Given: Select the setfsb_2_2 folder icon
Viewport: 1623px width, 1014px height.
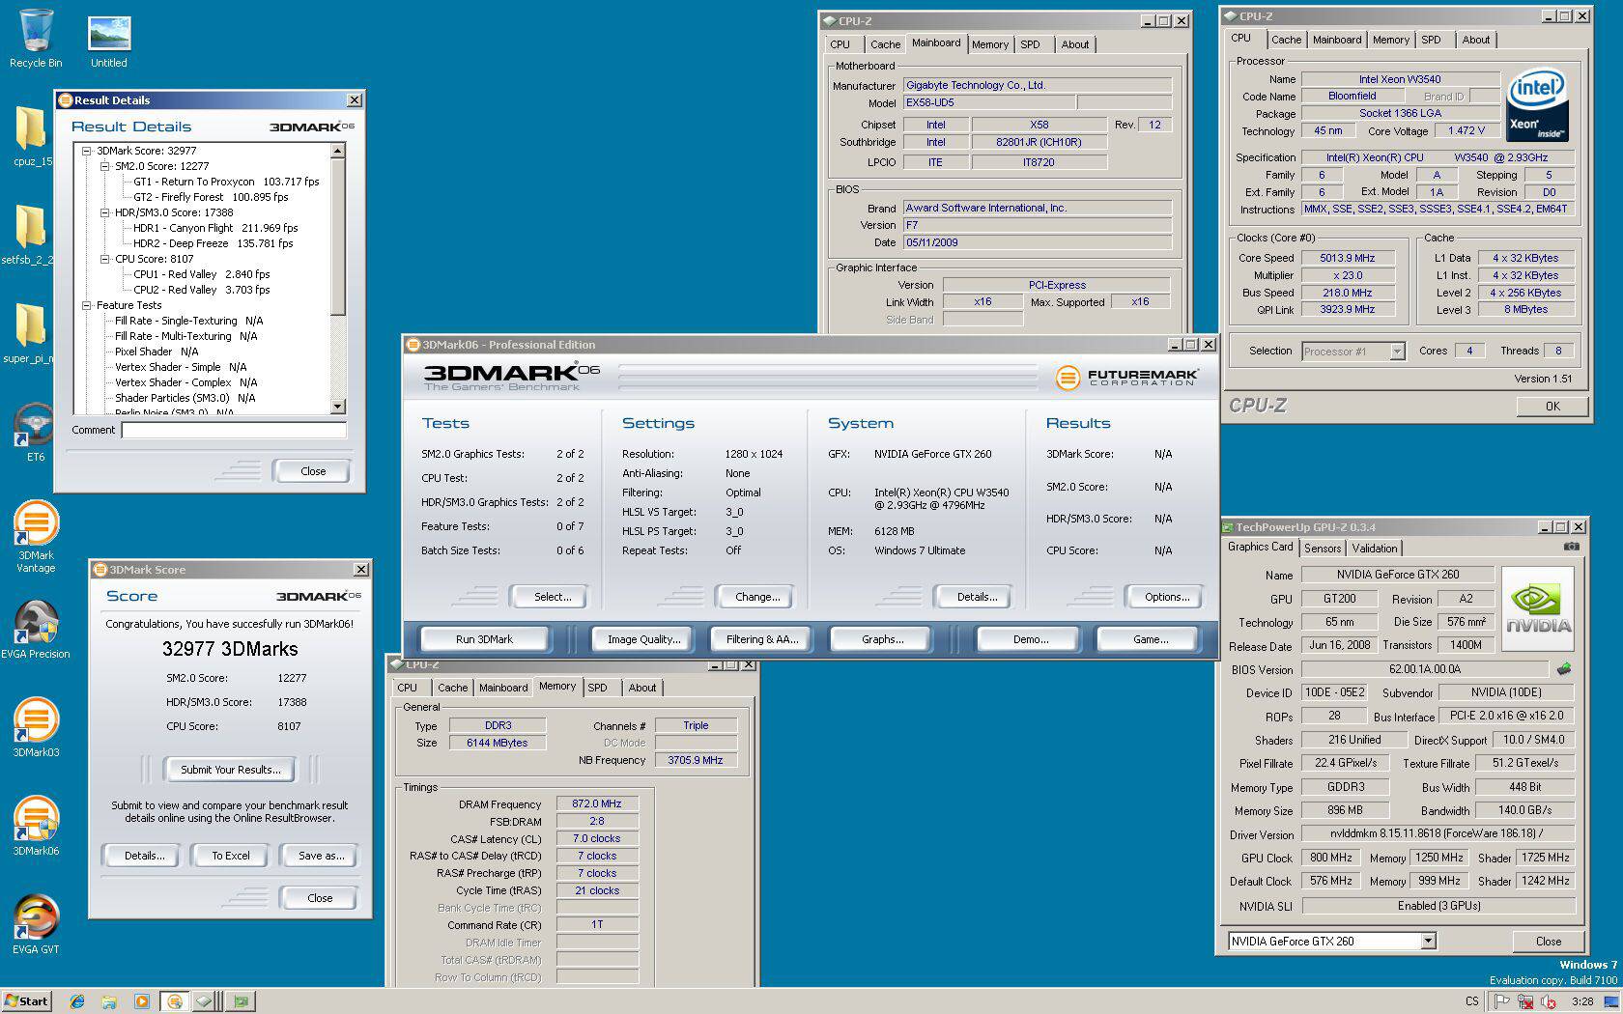Looking at the screenshot, I should pyautogui.click(x=29, y=235).
